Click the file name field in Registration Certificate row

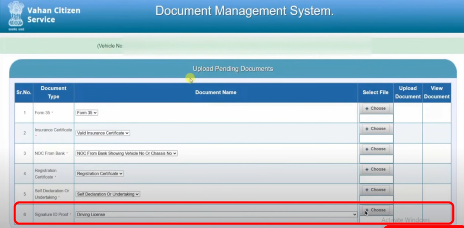[x=376, y=180]
